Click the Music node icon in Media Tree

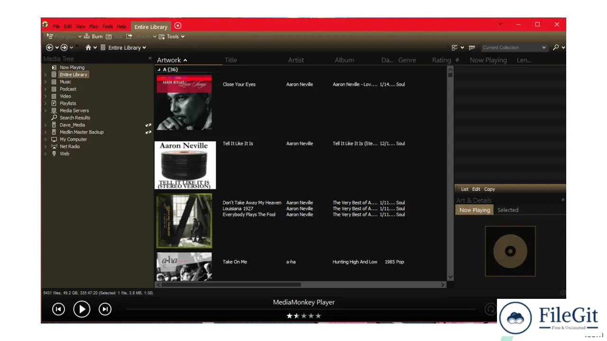[x=54, y=82]
